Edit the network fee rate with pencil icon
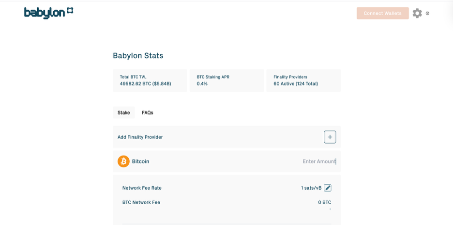Screen dimensions: 453x225 [x=328, y=188]
